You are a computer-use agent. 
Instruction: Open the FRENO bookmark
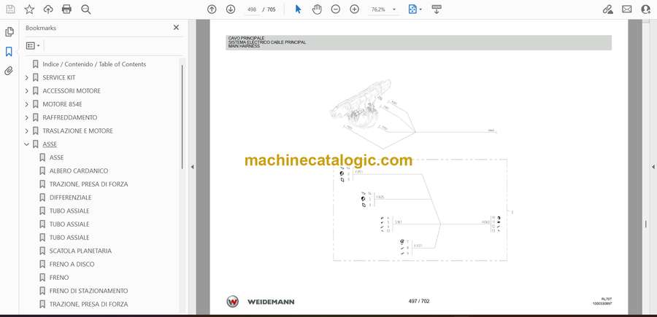pyautogui.click(x=59, y=277)
